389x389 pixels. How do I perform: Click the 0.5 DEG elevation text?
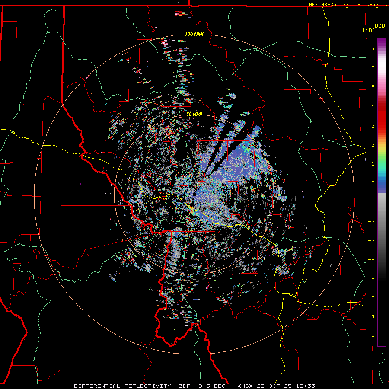(212, 386)
